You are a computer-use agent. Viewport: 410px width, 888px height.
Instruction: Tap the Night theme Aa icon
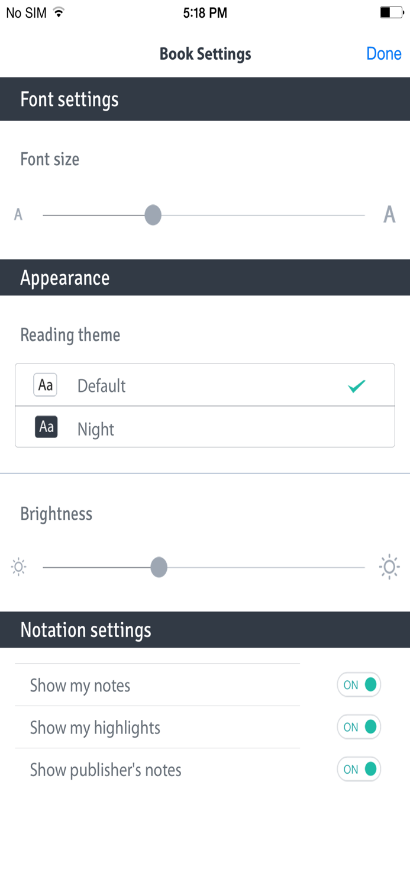46,427
